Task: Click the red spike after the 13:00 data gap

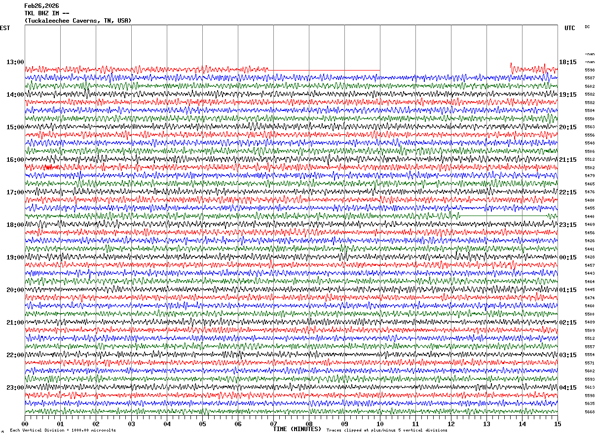Action: coord(511,67)
